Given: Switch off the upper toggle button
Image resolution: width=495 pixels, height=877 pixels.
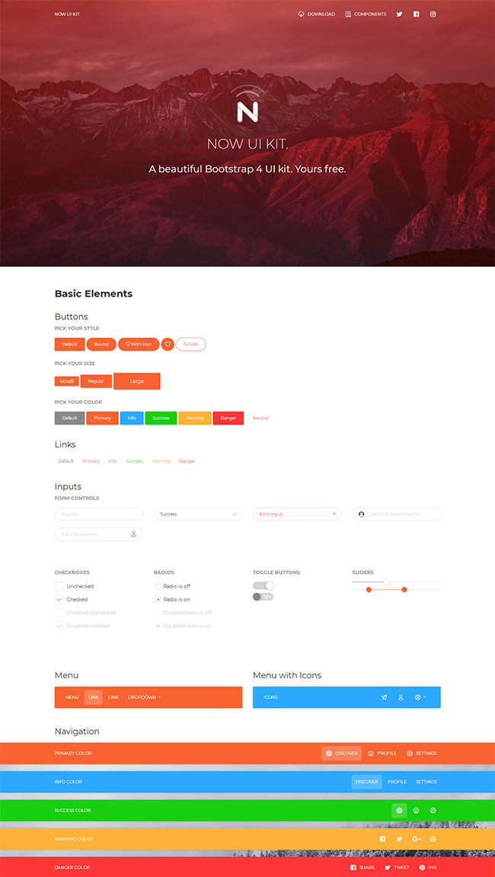Looking at the screenshot, I should point(263,585).
